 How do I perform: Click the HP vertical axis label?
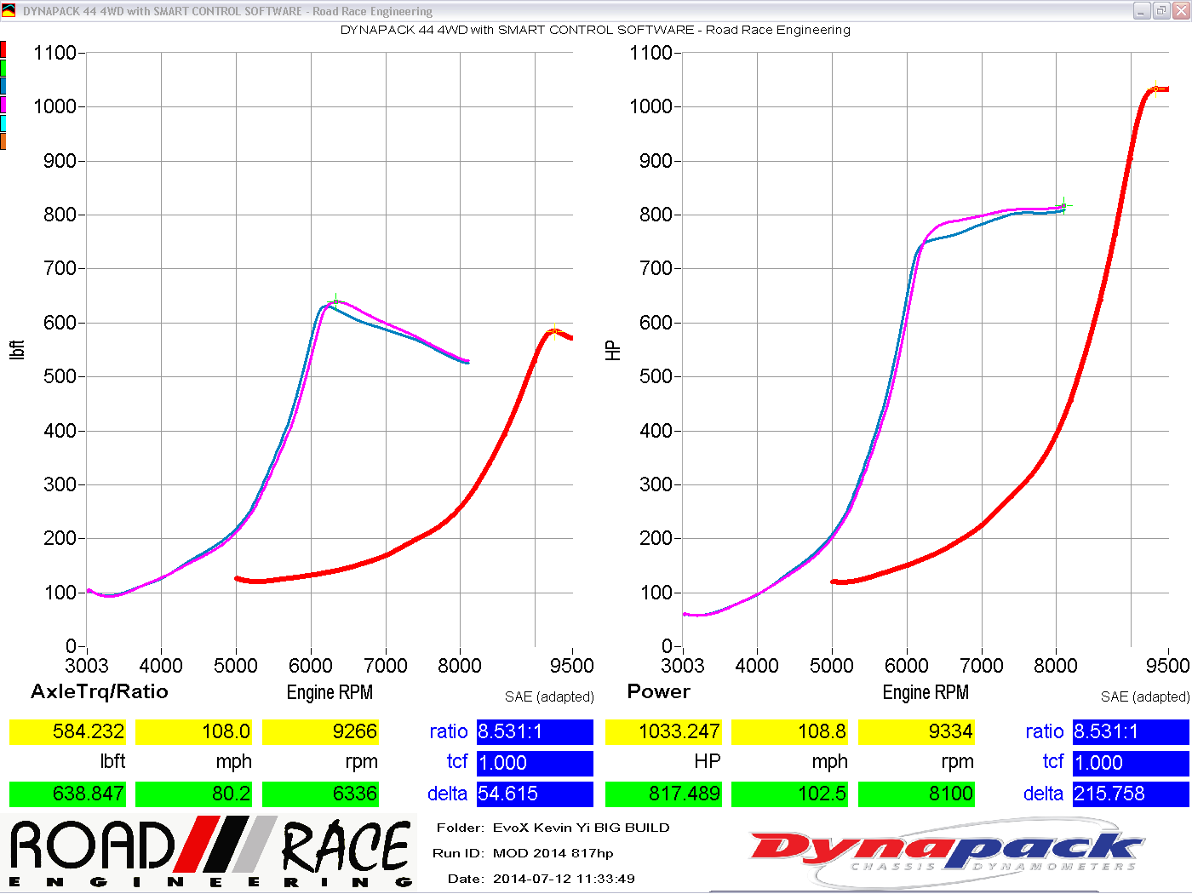point(613,350)
